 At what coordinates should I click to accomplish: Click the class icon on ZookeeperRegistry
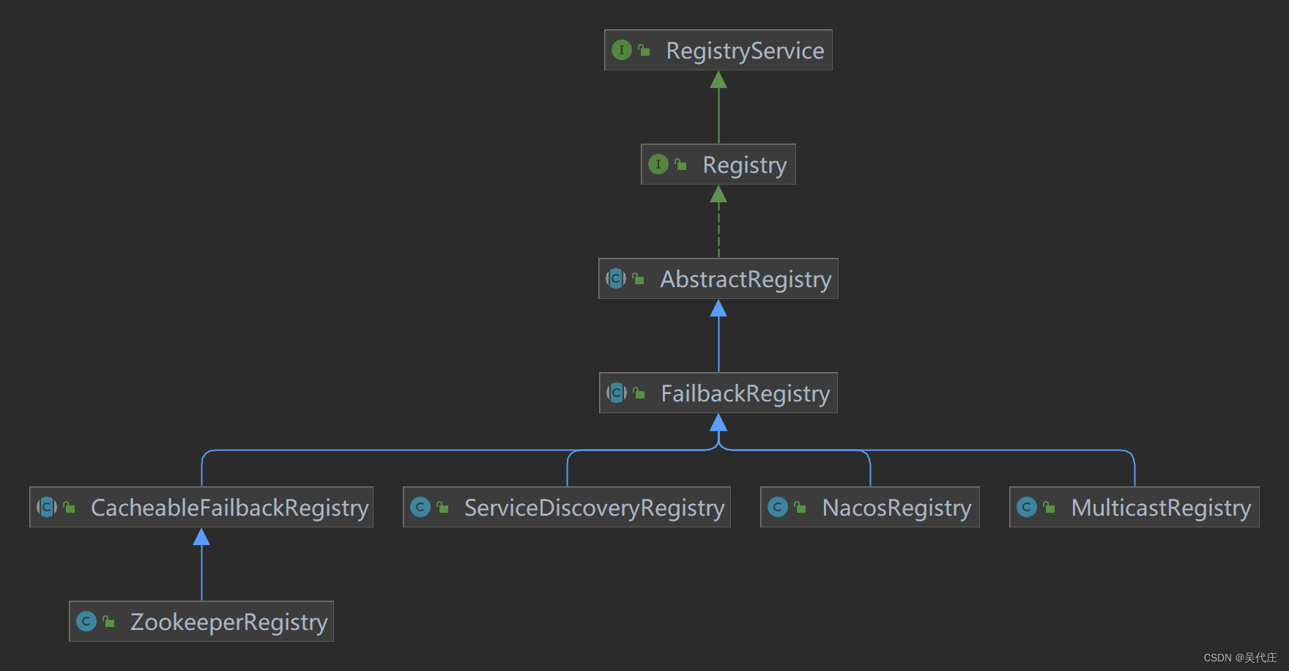pos(86,621)
